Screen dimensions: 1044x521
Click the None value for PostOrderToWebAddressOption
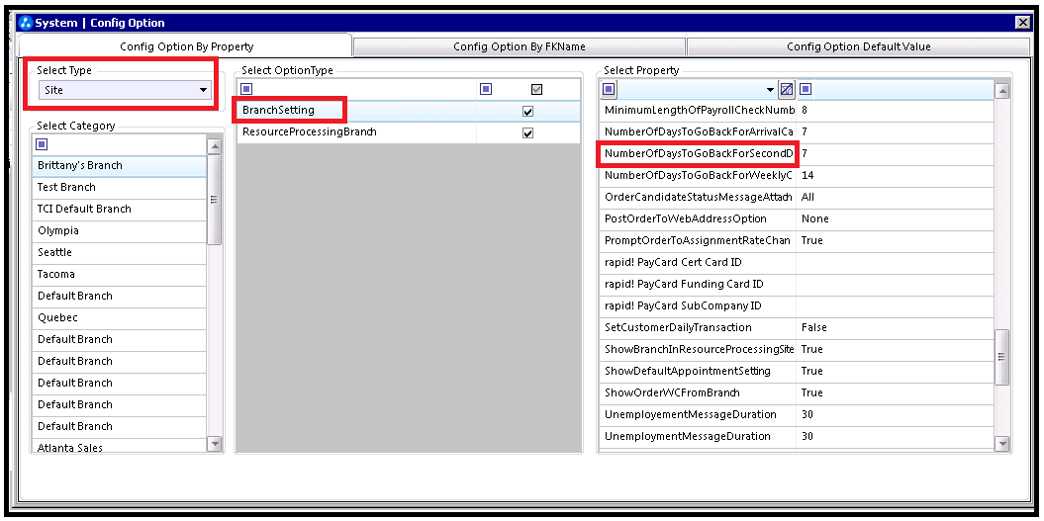(896, 219)
